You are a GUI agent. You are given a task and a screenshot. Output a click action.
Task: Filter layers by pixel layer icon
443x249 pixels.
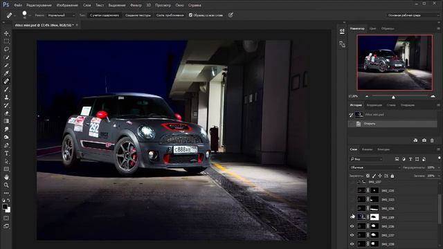(x=397, y=159)
